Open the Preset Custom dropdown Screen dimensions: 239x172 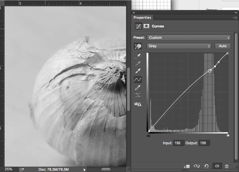189,37
